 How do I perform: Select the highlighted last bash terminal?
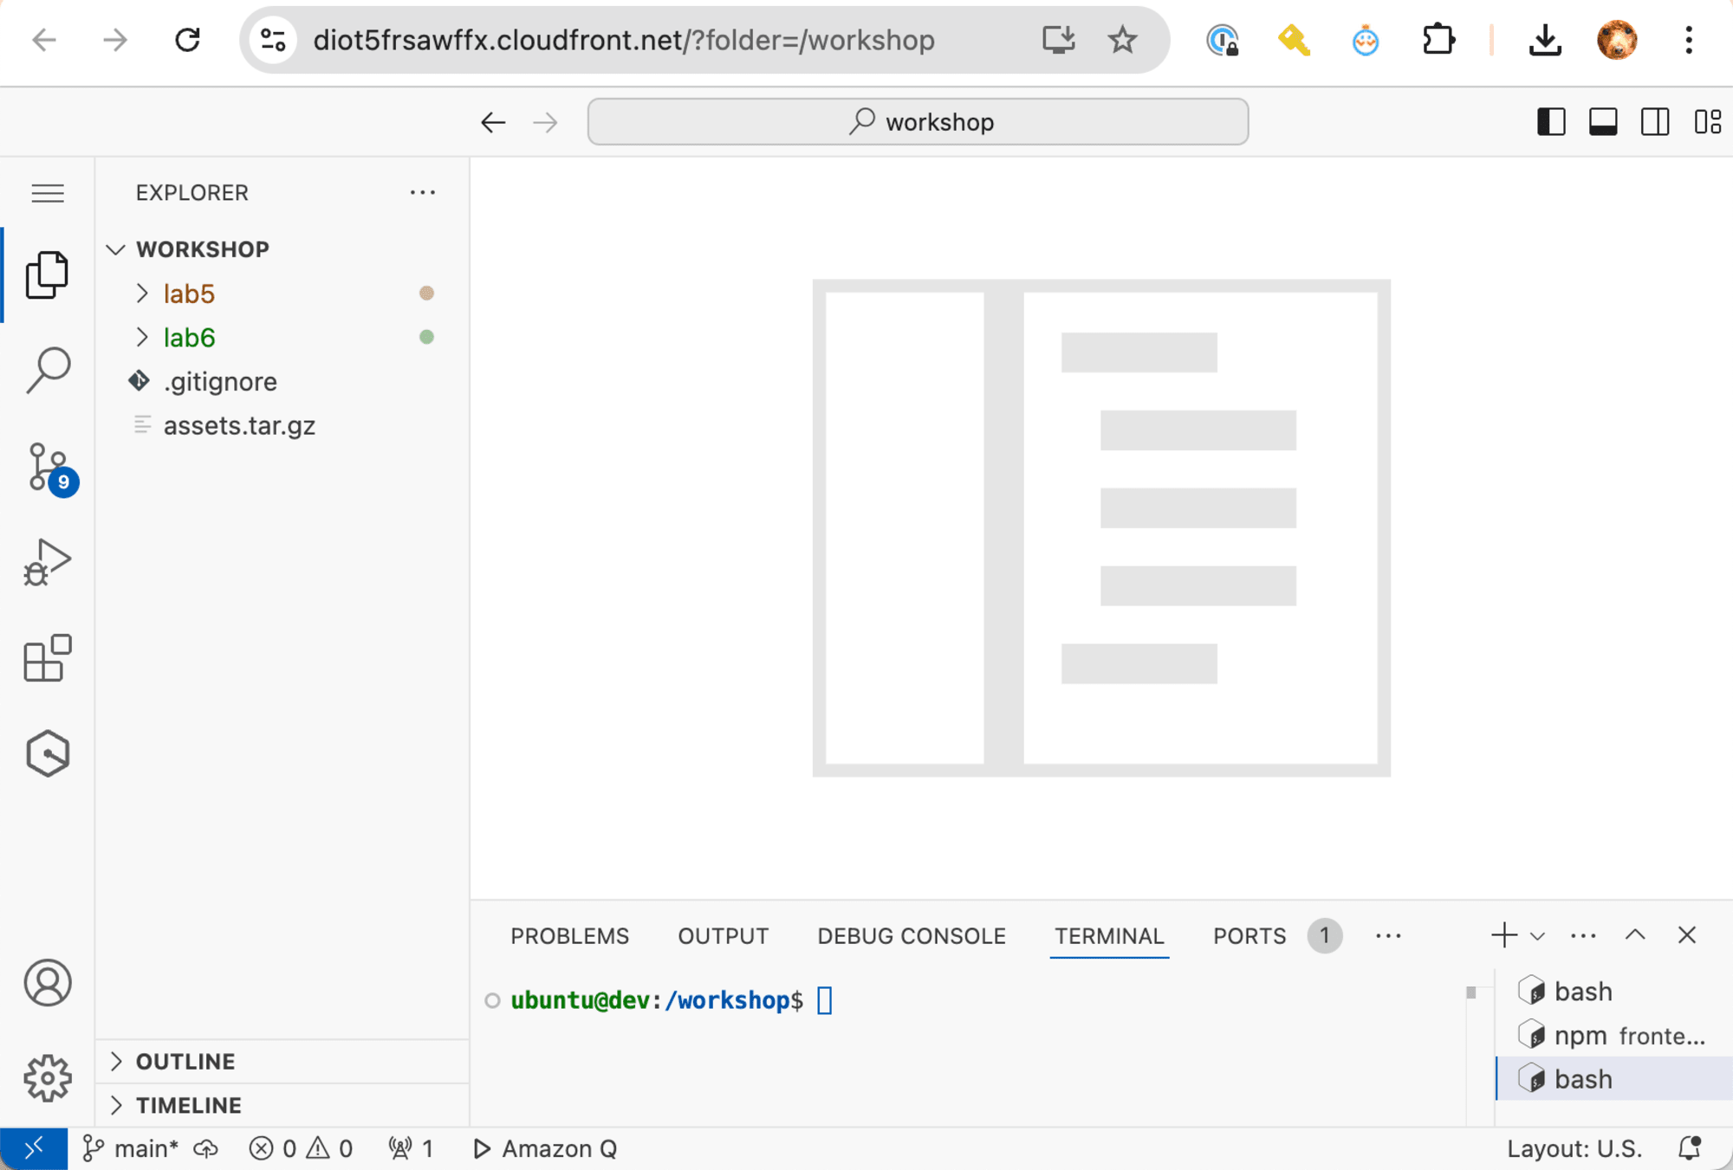[x=1614, y=1079]
